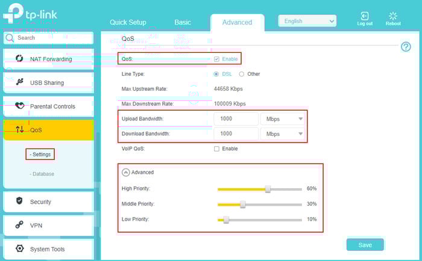Open the QoS menu item

click(49, 130)
